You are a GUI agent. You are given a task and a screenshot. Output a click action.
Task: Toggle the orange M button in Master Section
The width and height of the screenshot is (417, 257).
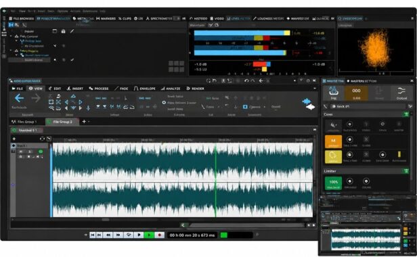[x=333, y=141]
